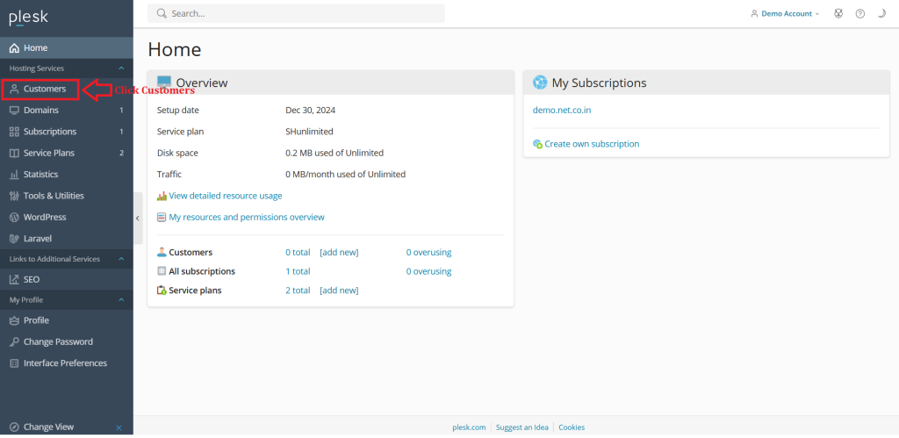The width and height of the screenshot is (899, 438).
Task: Click the Home house icon in sidebar
Action: coord(14,48)
